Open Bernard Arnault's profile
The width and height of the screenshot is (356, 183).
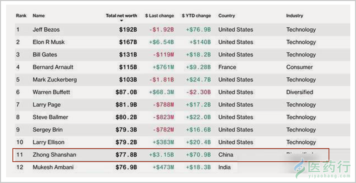tap(53, 67)
